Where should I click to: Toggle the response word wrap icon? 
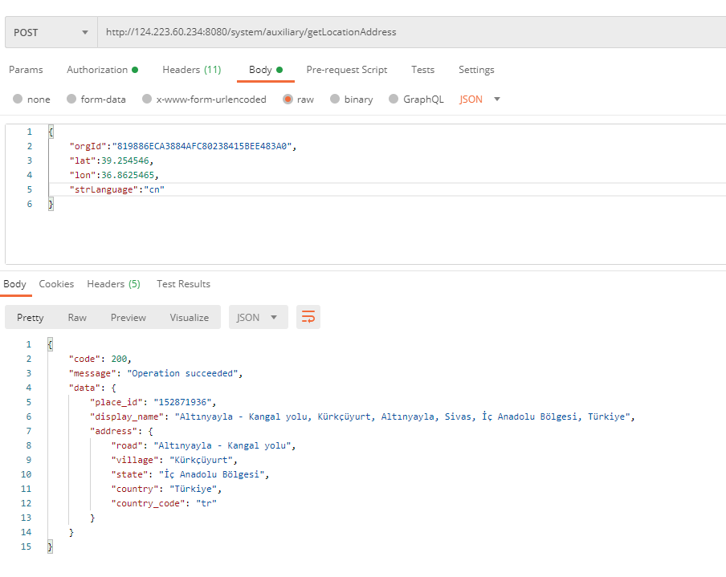tap(308, 317)
